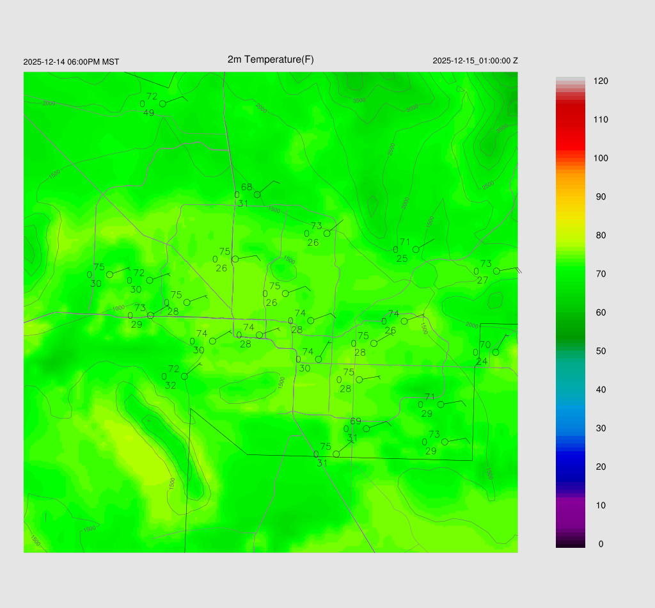Click the 2m Temperature(F) chart title
This screenshot has height=608, width=655.
pos(271,60)
